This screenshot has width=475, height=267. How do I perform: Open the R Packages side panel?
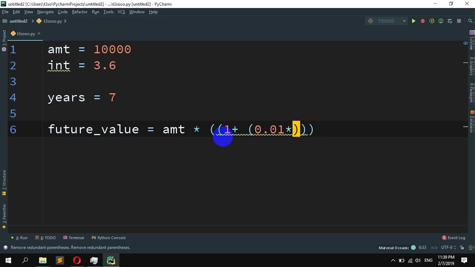coord(472,93)
